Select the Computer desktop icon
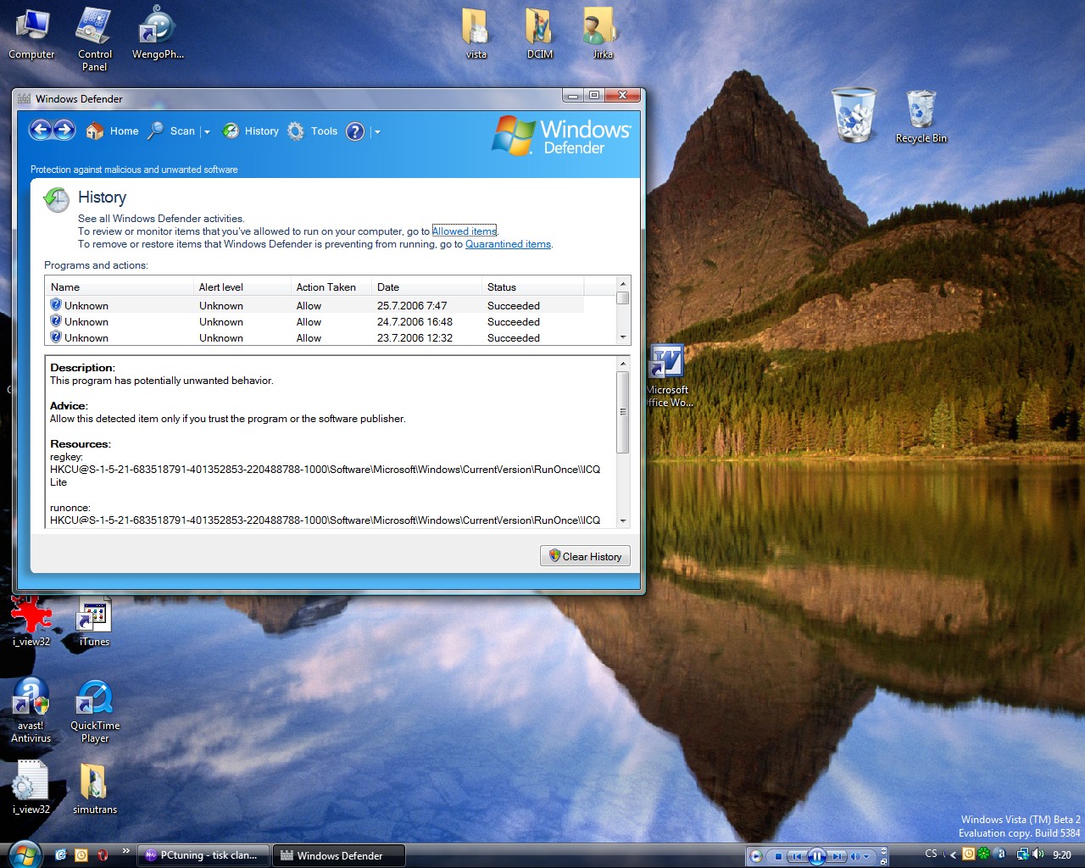The width and height of the screenshot is (1085, 868). click(x=31, y=34)
